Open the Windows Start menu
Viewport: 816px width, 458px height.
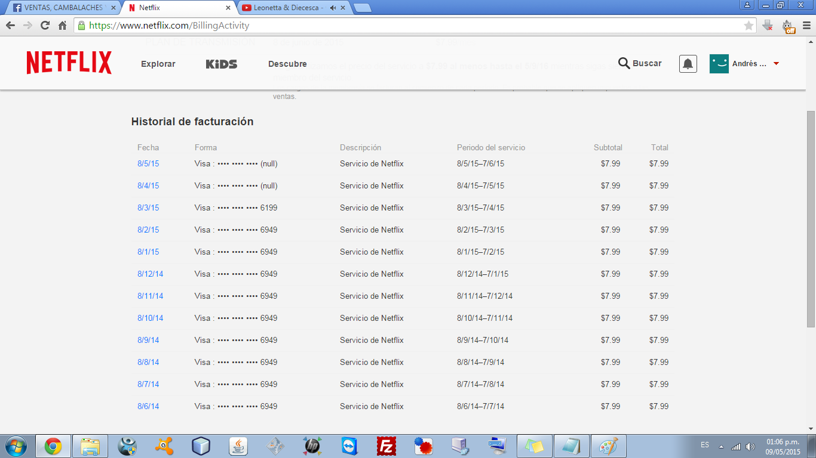[x=16, y=446]
